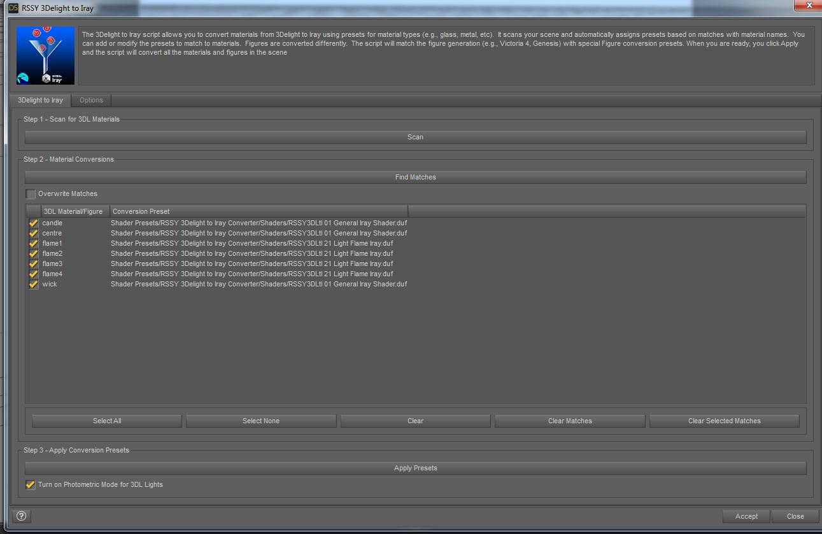The height and width of the screenshot is (534, 822).
Task: Click the Find Matches button
Action: pyautogui.click(x=415, y=177)
